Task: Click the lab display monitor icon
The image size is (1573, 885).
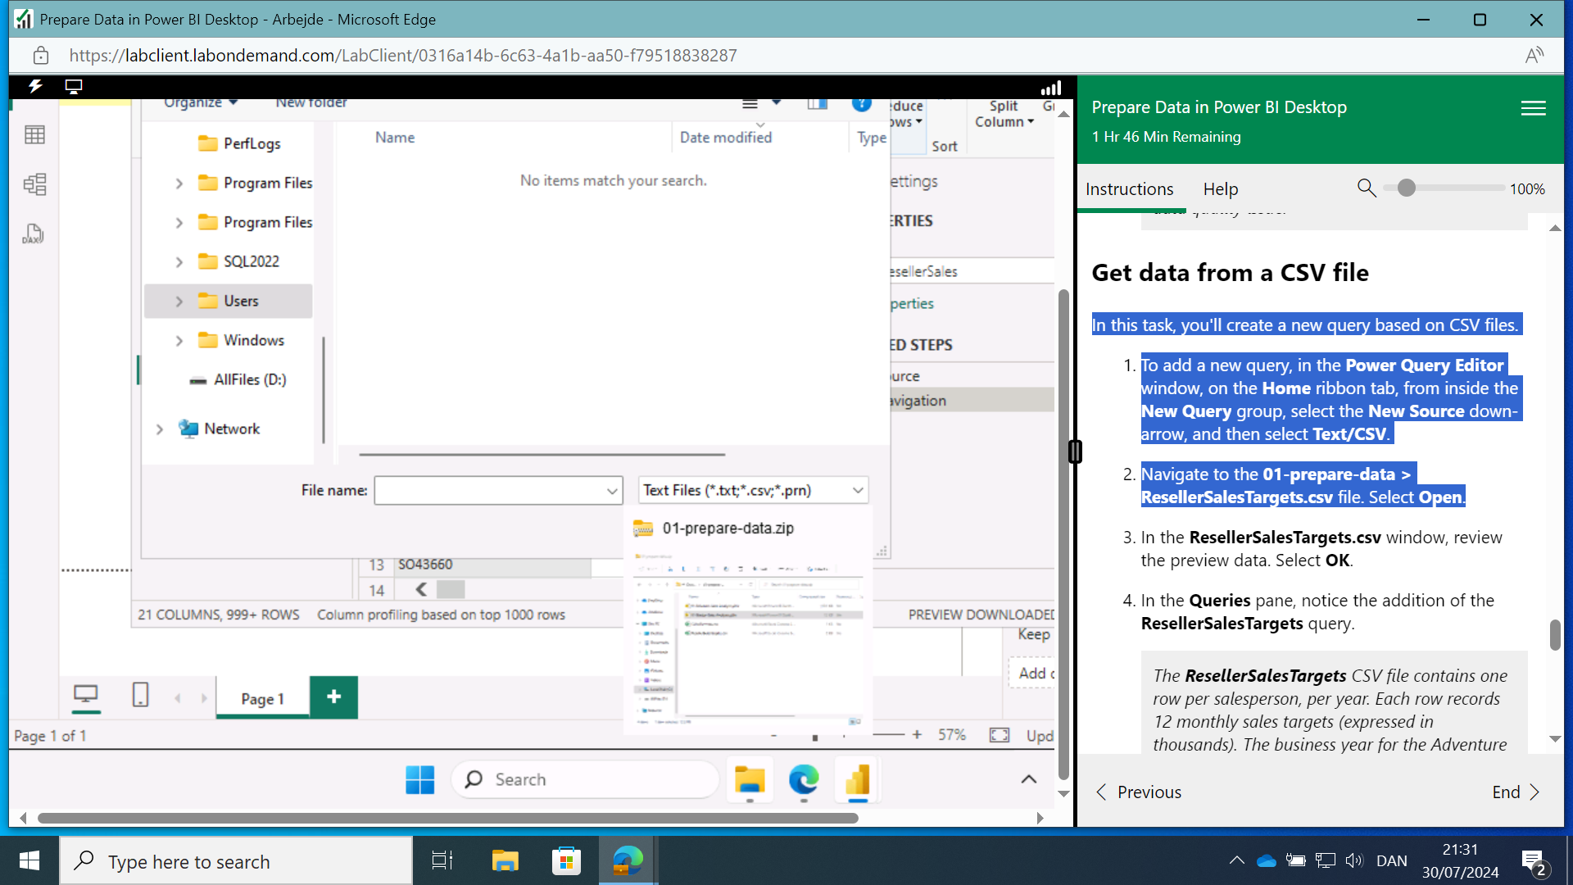Action: point(74,86)
